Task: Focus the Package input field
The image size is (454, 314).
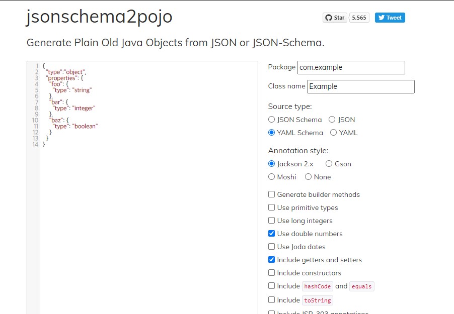Action: tap(351, 67)
